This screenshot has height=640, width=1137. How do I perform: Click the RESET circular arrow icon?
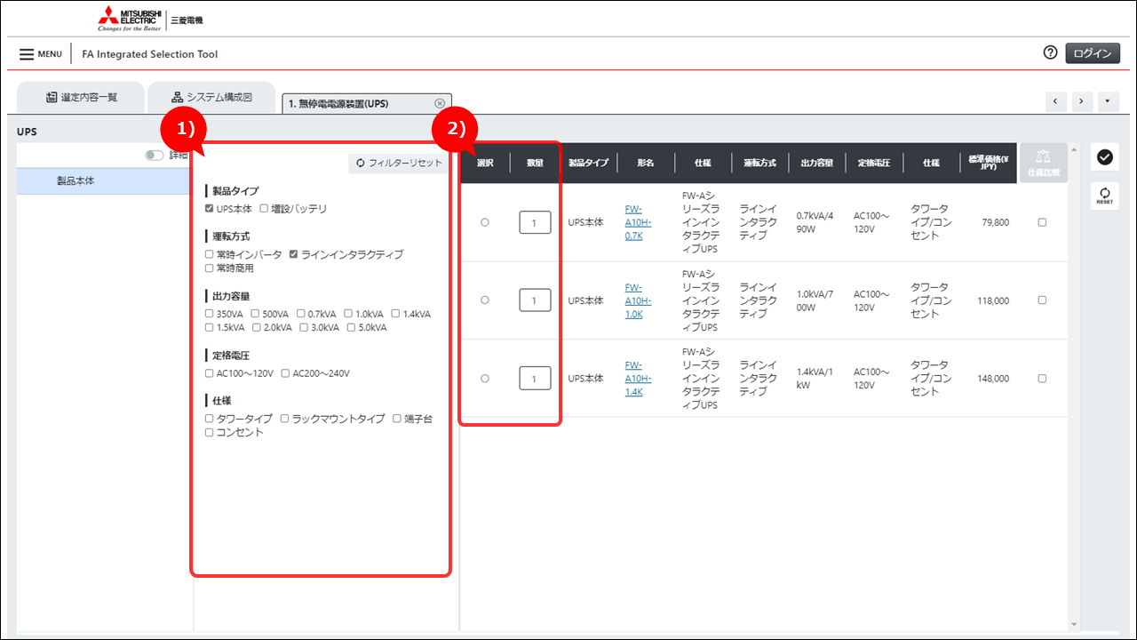click(x=1104, y=196)
